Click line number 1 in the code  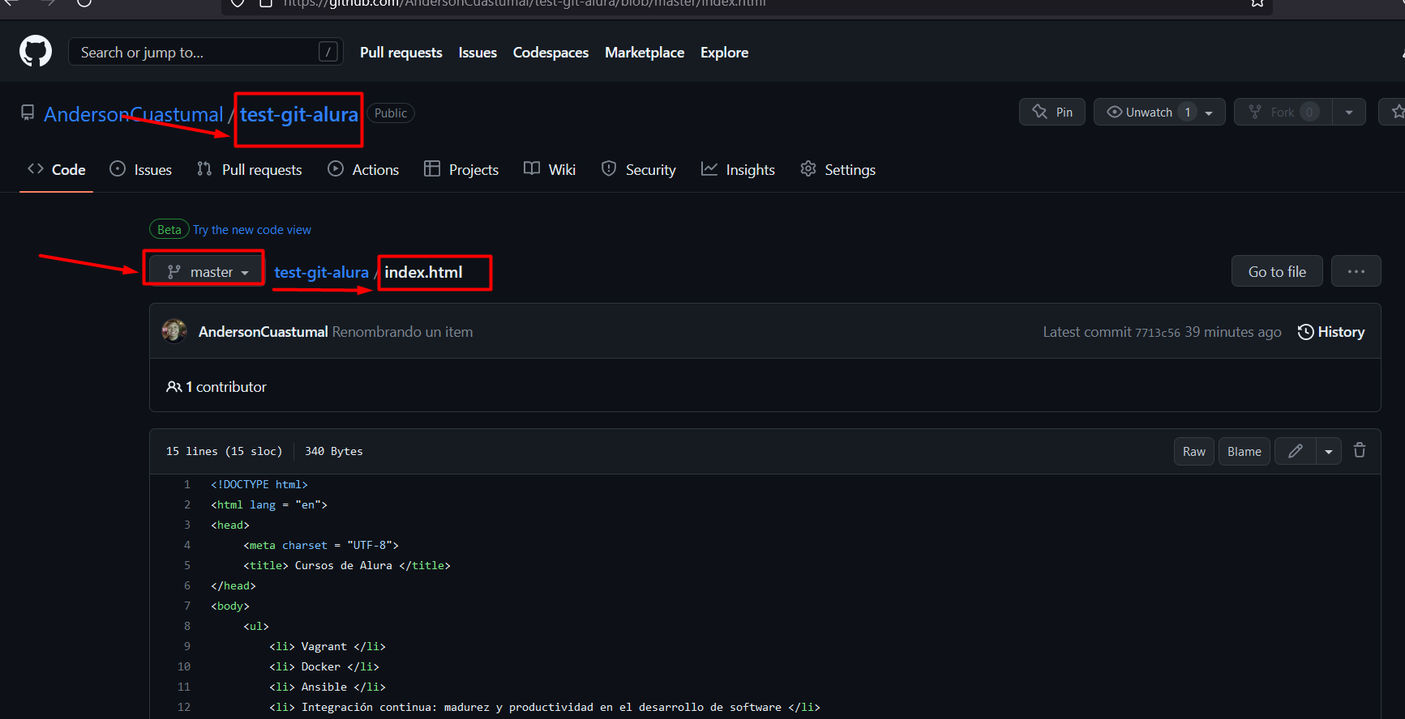coord(187,484)
